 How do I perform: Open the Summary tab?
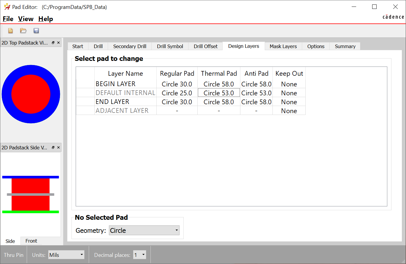[345, 46]
